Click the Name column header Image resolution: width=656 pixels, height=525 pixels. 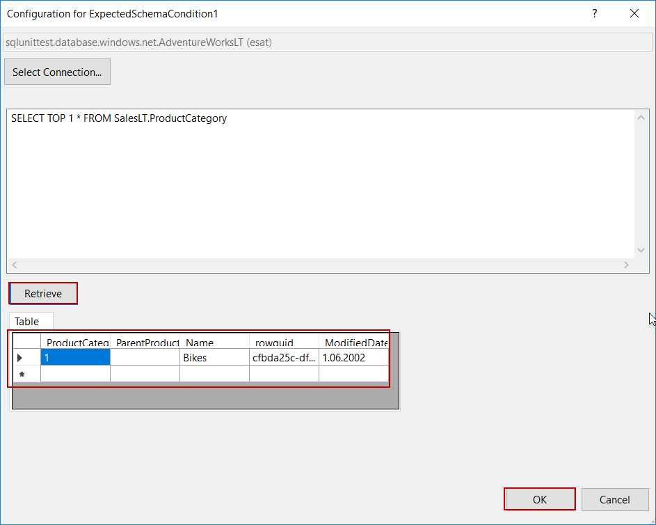[x=215, y=341]
